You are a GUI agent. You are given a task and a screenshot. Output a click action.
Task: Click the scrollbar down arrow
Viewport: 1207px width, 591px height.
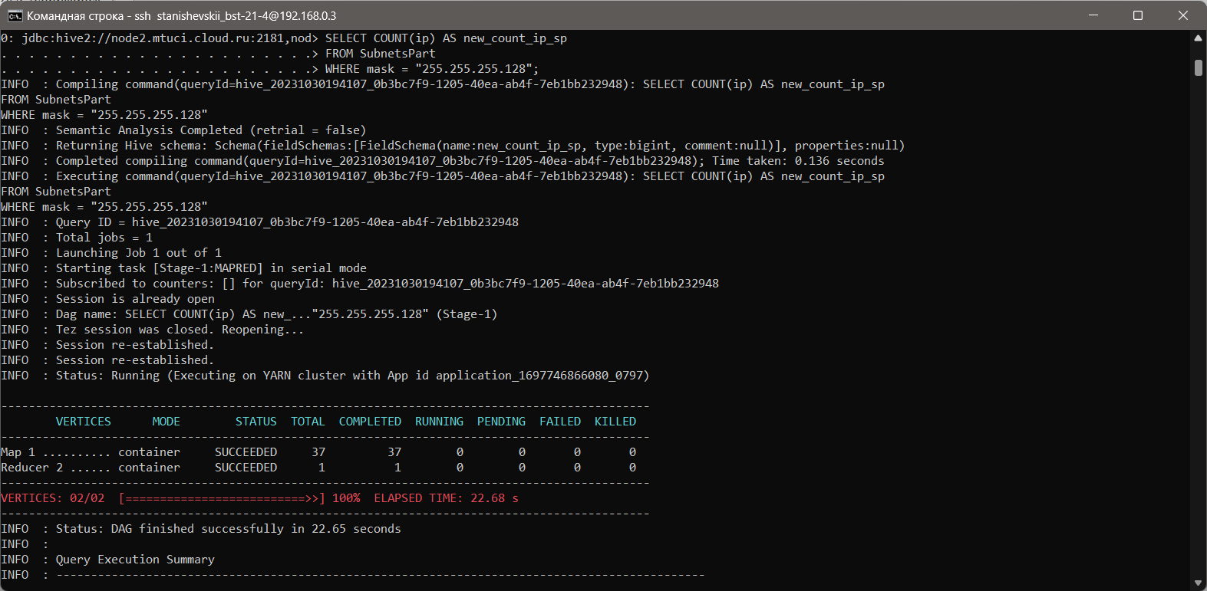click(x=1198, y=583)
